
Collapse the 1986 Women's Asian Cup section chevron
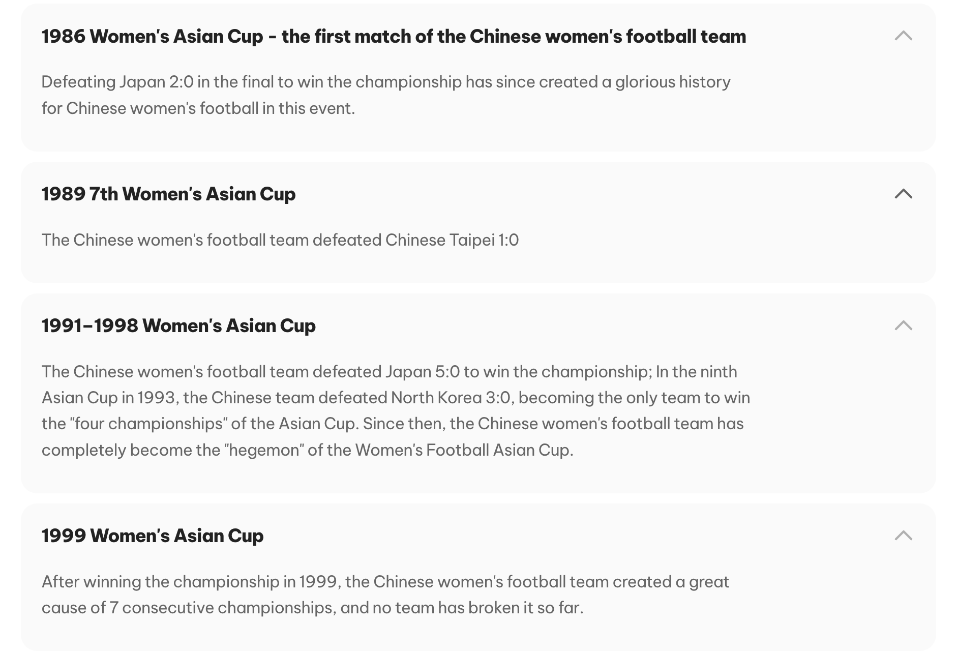(903, 36)
